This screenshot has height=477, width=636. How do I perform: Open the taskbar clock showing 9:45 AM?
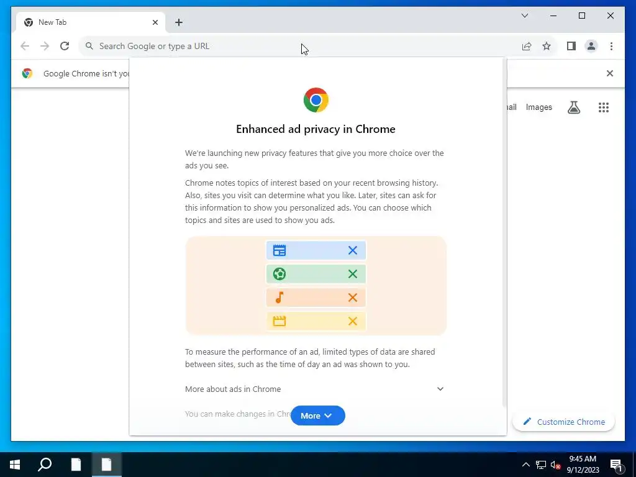583,465
